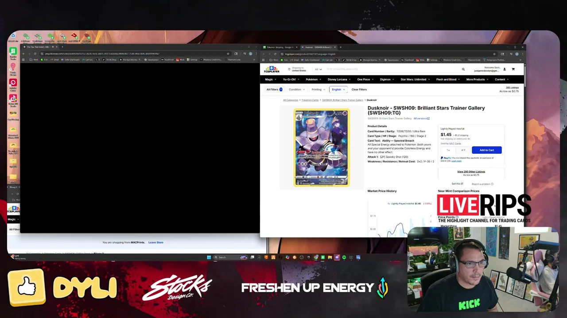Image resolution: width=567 pixels, height=318 pixels.
Task: Click View 285 Other Listings link
Action: 471,172
